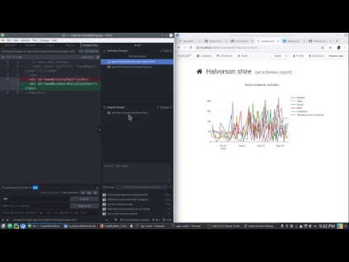The width and height of the screenshot is (349, 262).
Task: Open the Help menu in Atom
Action: (x=54, y=40)
